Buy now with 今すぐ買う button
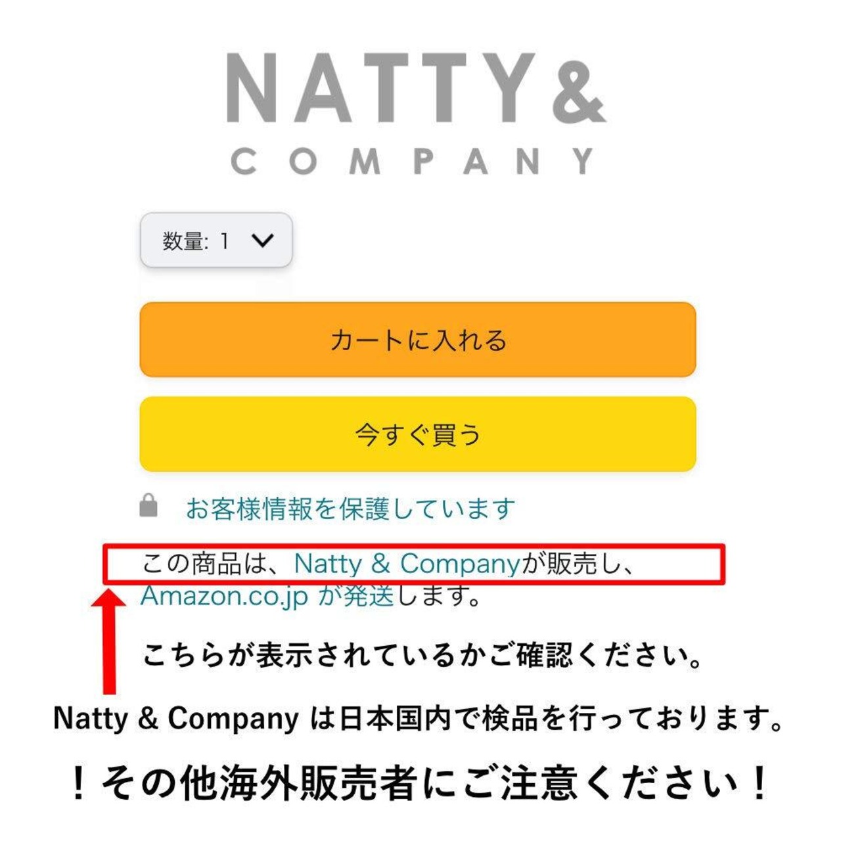Viewport: 841px width, 841px height. pos(418,434)
